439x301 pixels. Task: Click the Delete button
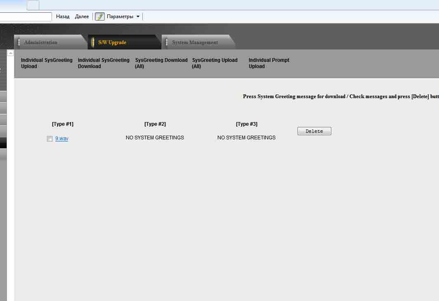[314, 131]
